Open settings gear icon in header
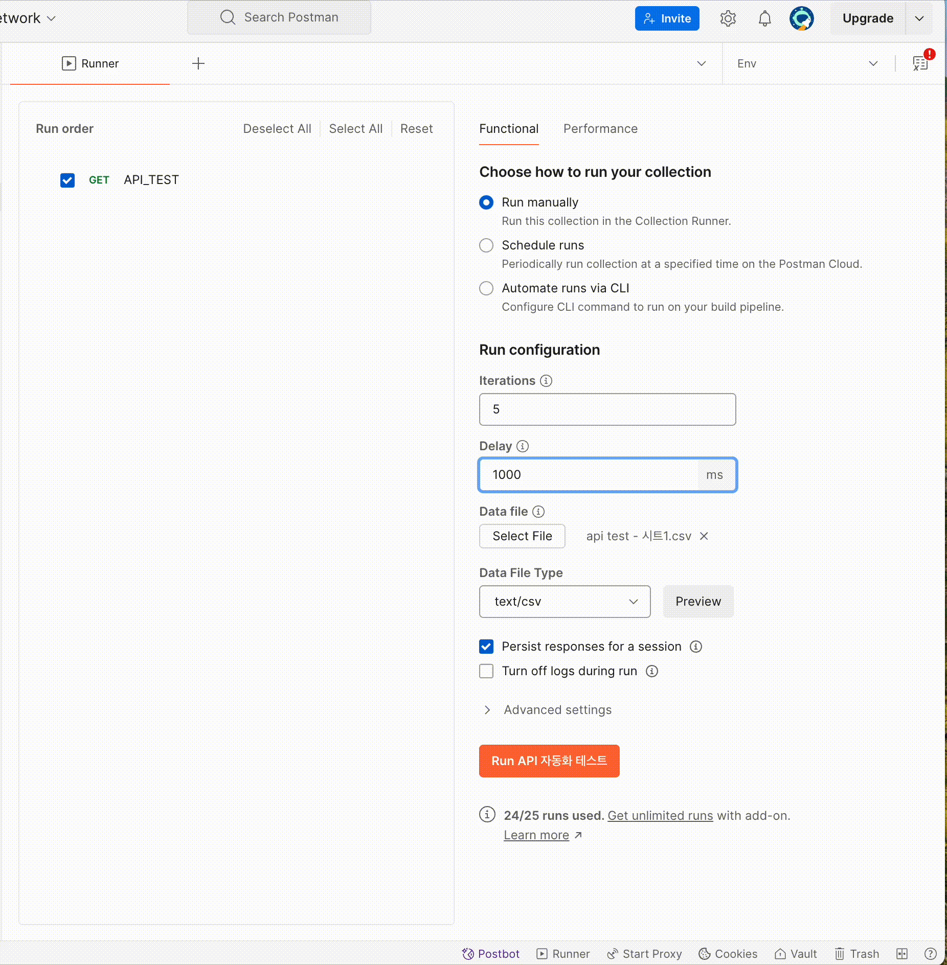 (x=728, y=18)
